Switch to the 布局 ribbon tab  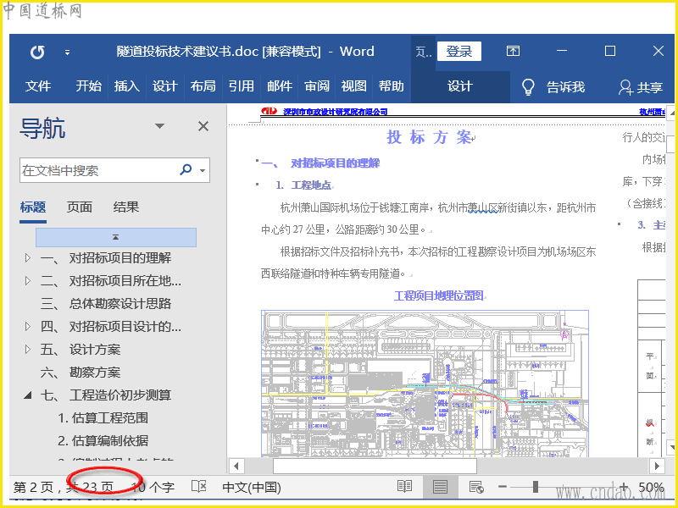(x=203, y=86)
